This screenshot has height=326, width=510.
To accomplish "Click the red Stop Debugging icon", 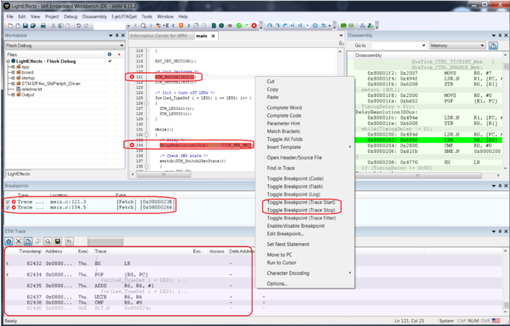I will coord(254,26).
